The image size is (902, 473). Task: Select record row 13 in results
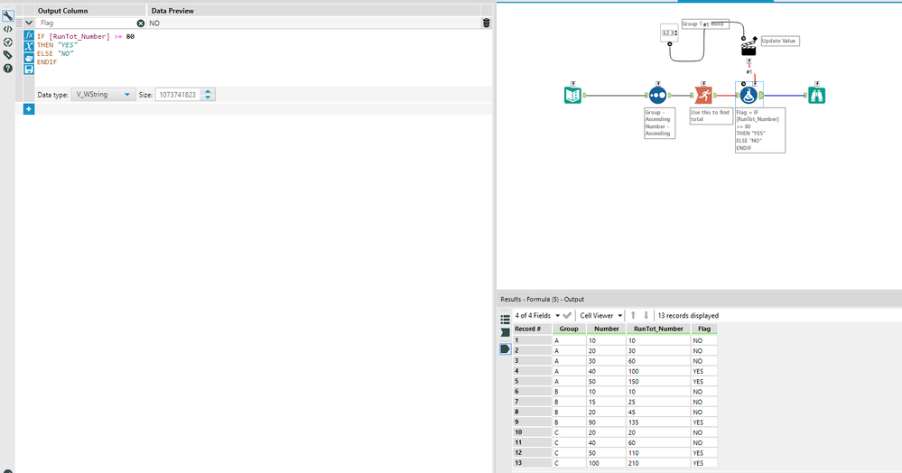point(532,463)
